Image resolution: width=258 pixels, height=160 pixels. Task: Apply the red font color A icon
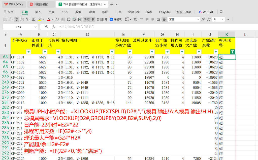coord(49,19)
